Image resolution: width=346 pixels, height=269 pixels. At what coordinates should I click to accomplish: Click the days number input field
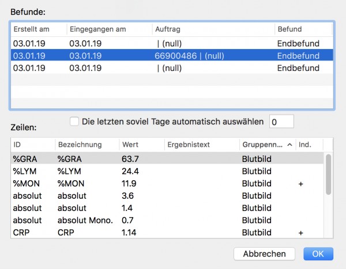281,122
